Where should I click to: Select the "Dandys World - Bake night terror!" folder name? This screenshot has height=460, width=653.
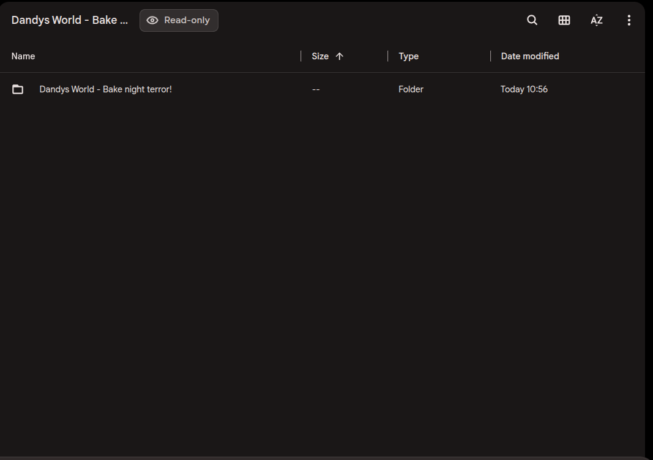click(x=105, y=89)
